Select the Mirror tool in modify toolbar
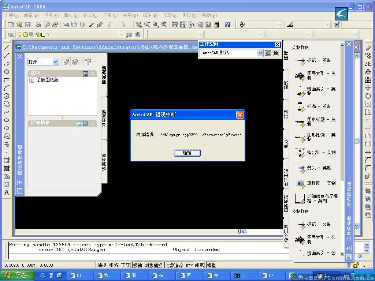 [368, 64]
